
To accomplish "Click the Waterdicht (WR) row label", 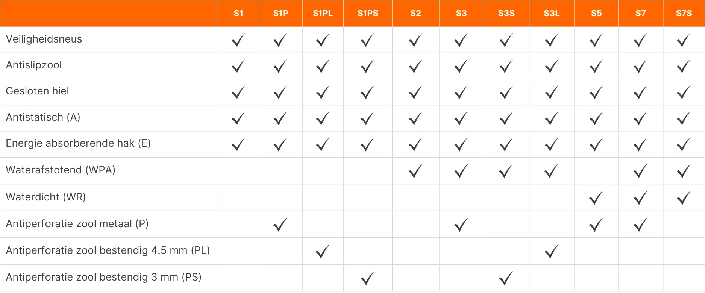I will click(x=46, y=197).
